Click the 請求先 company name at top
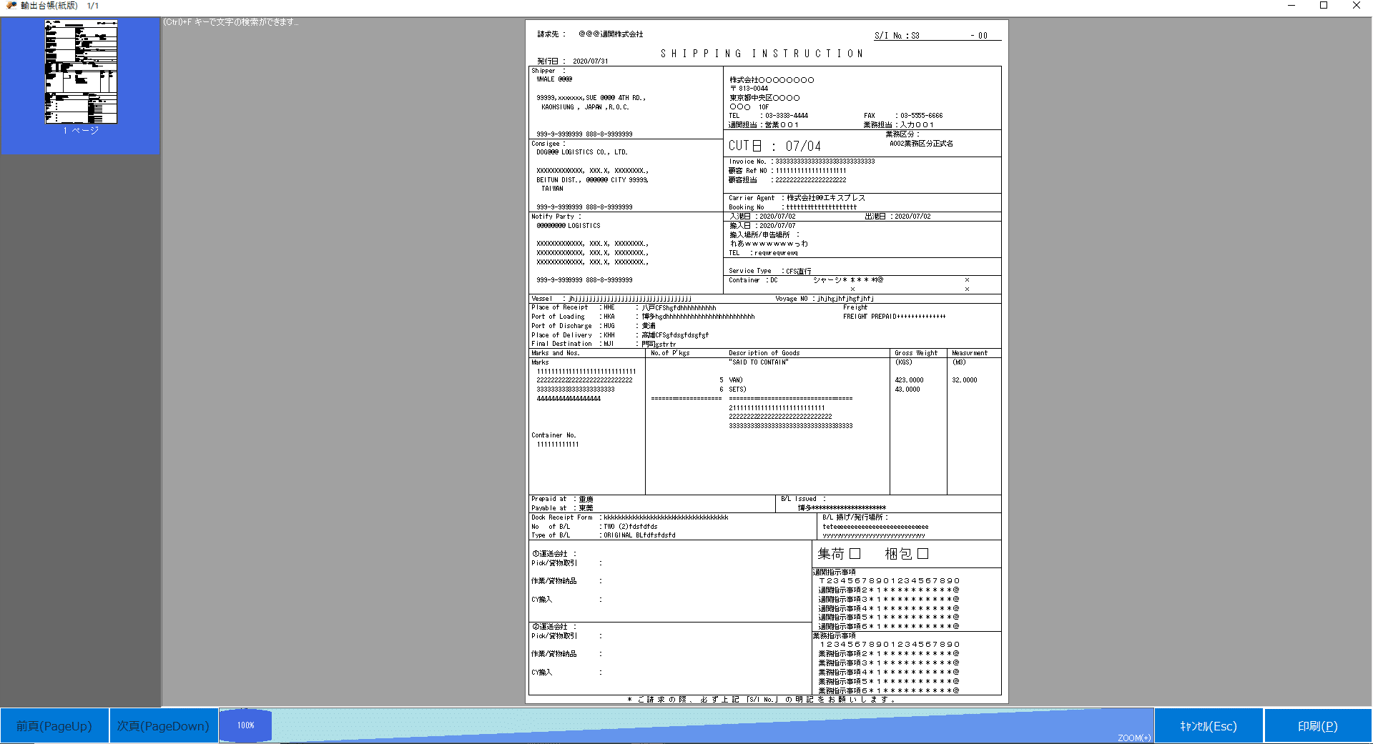Viewport: 1373px width, 744px height. coord(611,34)
